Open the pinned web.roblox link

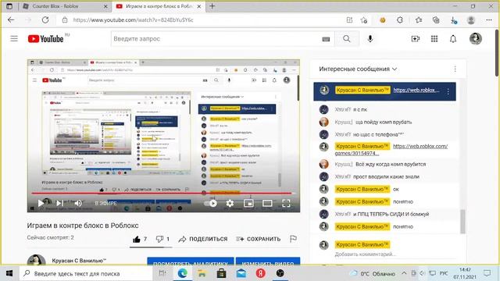[x=416, y=91]
